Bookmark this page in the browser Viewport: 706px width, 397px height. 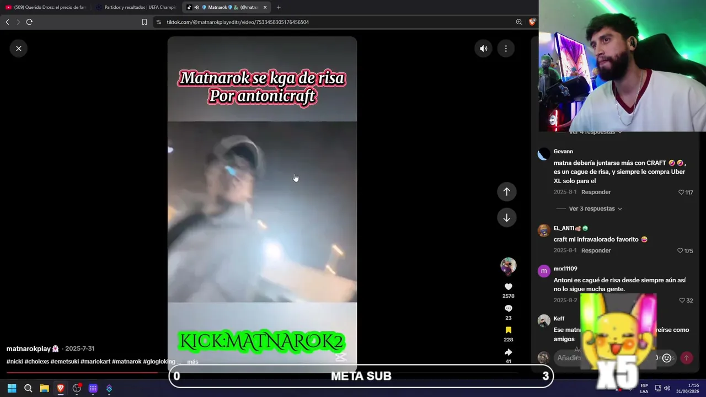(x=145, y=22)
